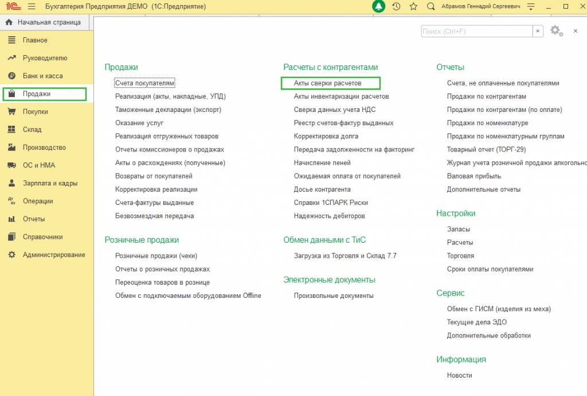Open Новости under Информация
Viewport: 587px width, 396px height.
459,375
